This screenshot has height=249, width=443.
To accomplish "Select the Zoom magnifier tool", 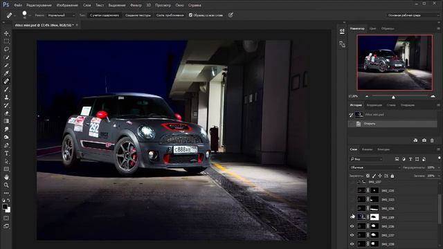I will 6,185.
